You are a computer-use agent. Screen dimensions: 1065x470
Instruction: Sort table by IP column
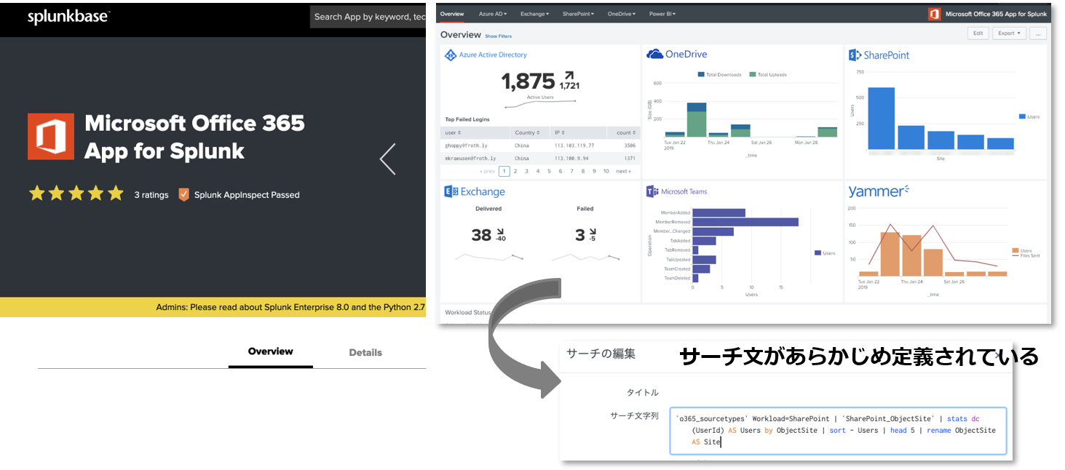pyautogui.click(x=561, y=132)
